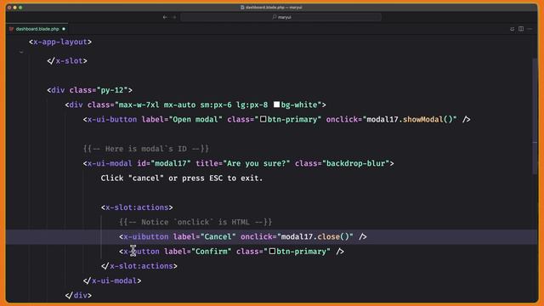Image resolution: width=544 pixels, height=306 pixels.
Task: Click the closing /div tag at bottom
Action: (78, 295)
